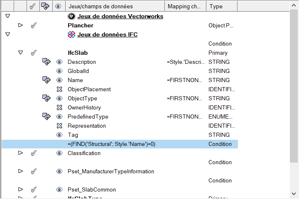299x199 pixels.
Task: Click the mapping icon in Description row
Action: [x=47, y=62]
